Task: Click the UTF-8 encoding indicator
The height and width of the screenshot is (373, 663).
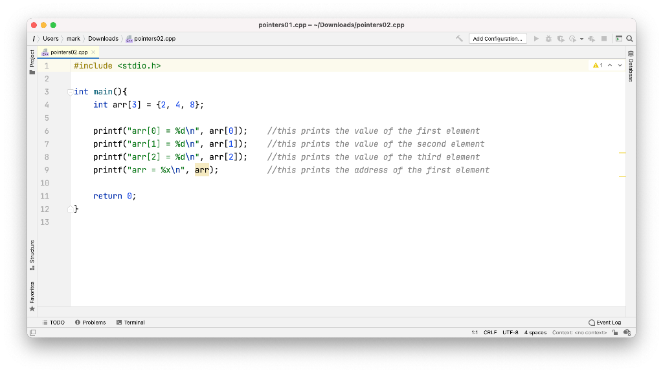Action: coord(509,332)
